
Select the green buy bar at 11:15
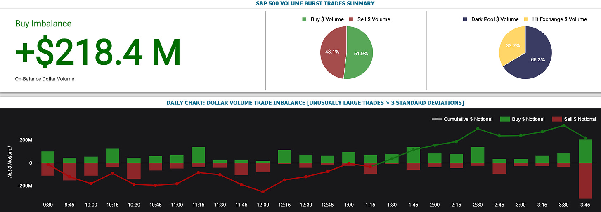coord(198,155)
